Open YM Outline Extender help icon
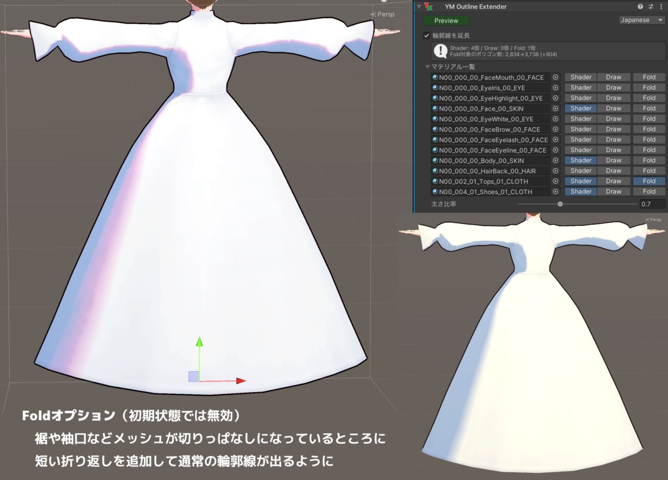This screenshot has width=668, height=480. click(640, 7)
